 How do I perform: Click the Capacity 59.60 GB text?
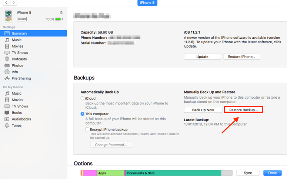click(x=97, y=32)
